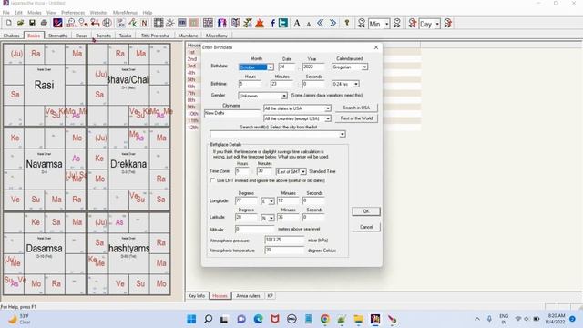583x328 pixels.
Task: Click the orange fire toolbar icon
Action: pos(260,23)
